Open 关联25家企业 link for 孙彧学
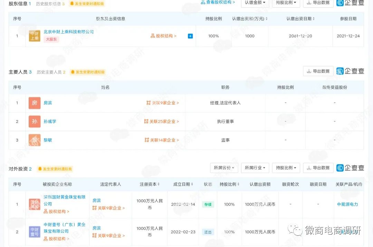This screenshot has width=373, height=247. pos(162,121)
